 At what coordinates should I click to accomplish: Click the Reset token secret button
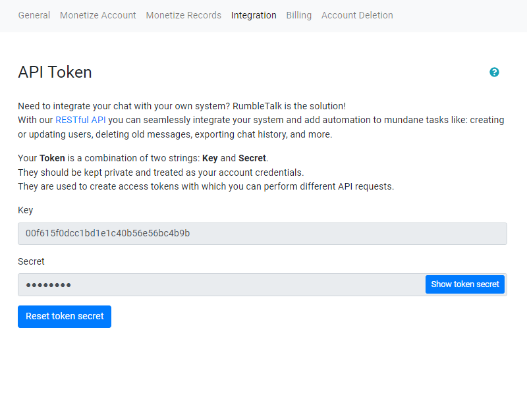coord(65,316)
